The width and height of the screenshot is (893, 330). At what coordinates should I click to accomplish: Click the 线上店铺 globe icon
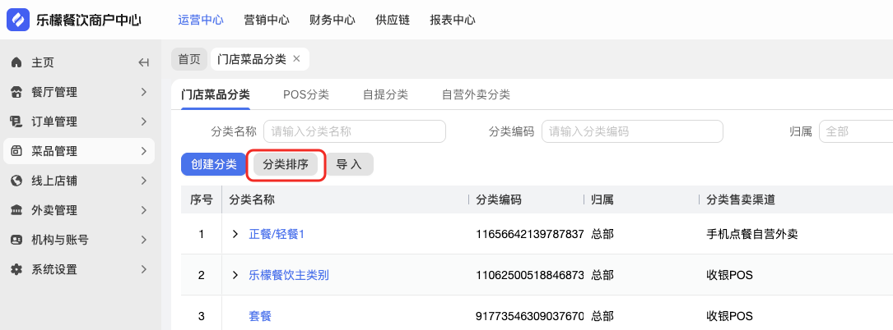tap(16, 181)
